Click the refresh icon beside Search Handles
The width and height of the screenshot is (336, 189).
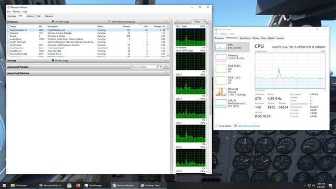(x=161, y=67)
